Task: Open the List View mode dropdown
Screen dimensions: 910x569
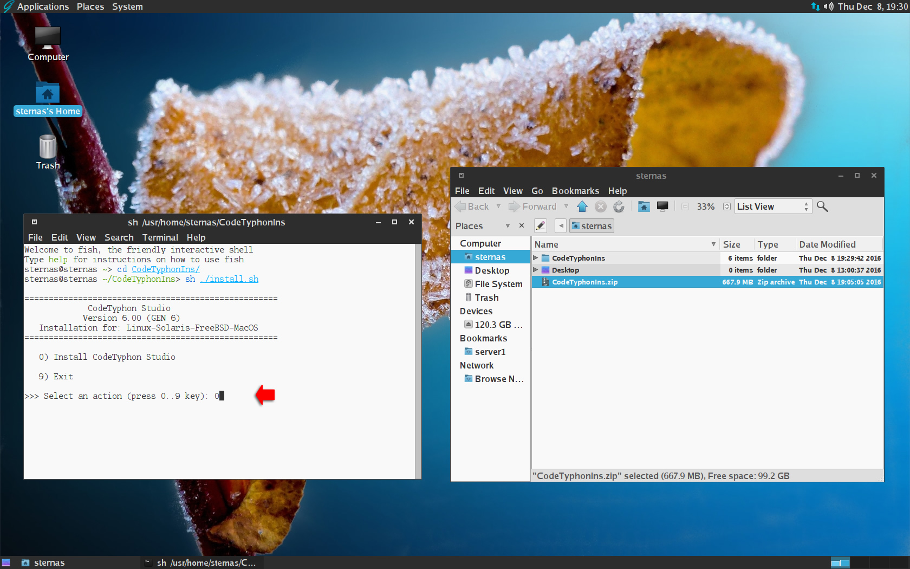Action: (773, 206)
